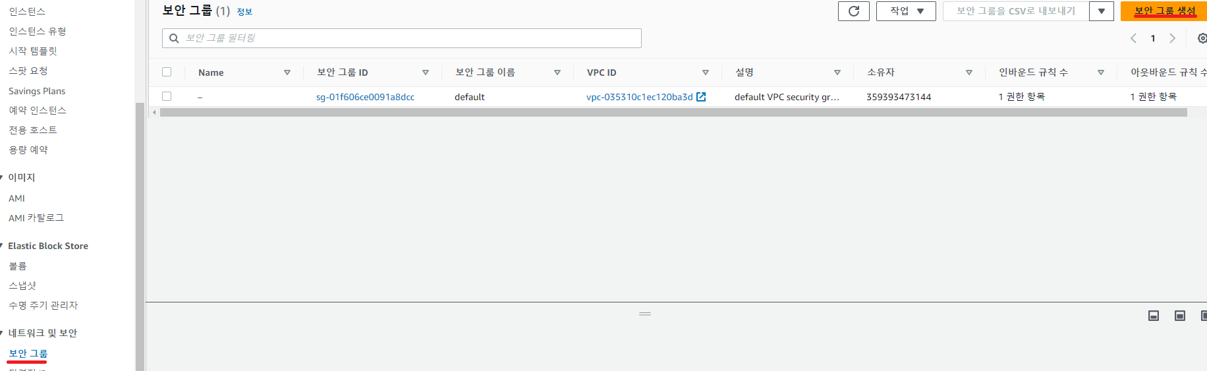Open the 작업 actions dropdown
Screen dimensions: 1207x371
(x=906, y=11)
